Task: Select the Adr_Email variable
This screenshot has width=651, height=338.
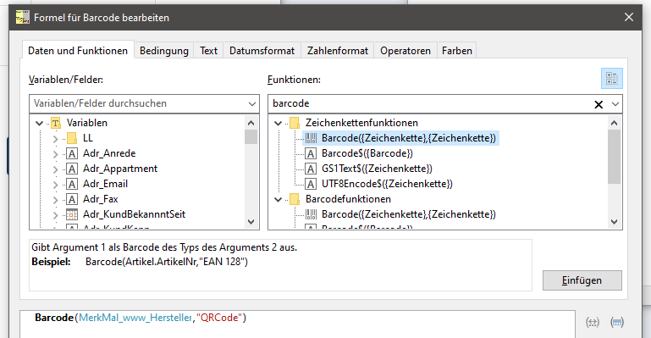Action: (105, 184)
